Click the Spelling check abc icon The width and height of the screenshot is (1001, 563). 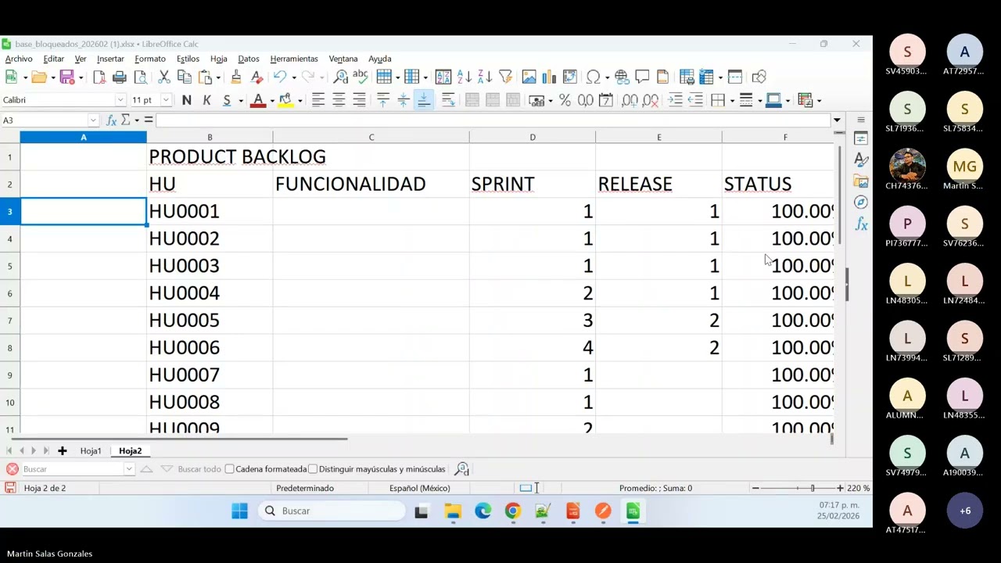(361, 77)
